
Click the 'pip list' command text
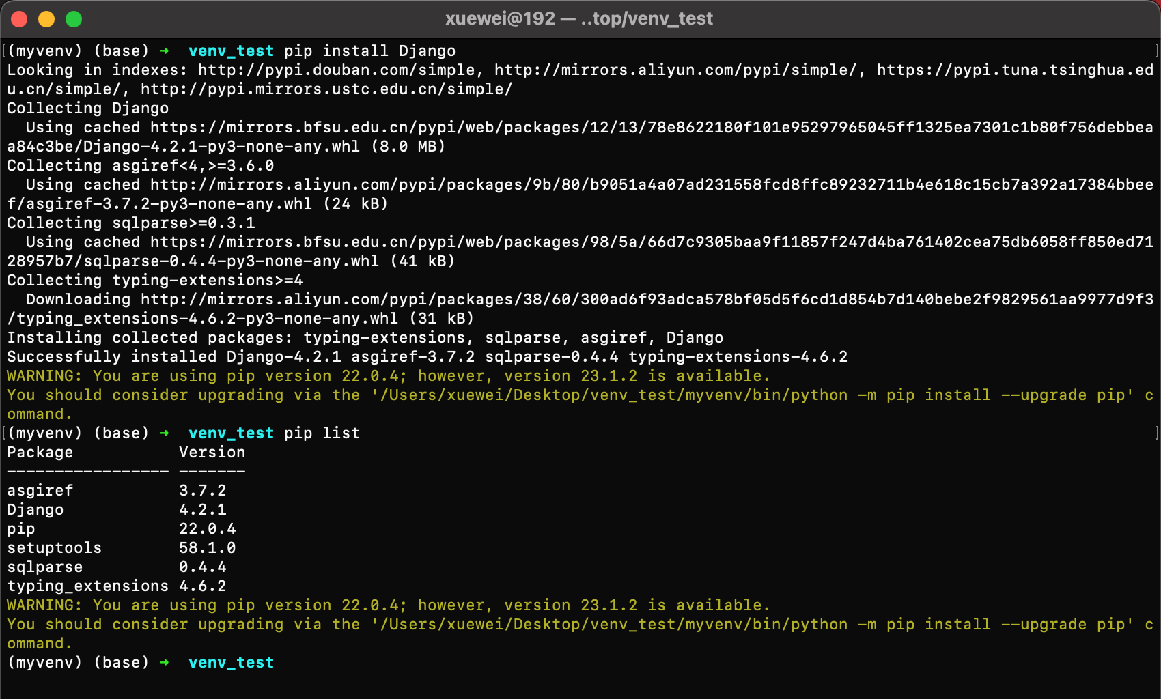[x=322, y=433]
